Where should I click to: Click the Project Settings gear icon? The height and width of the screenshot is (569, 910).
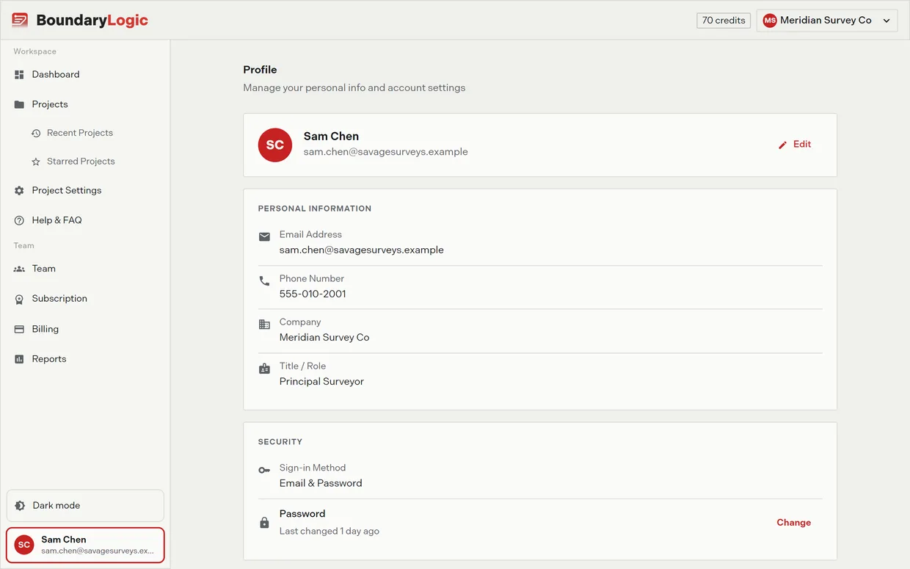point(19,191)
